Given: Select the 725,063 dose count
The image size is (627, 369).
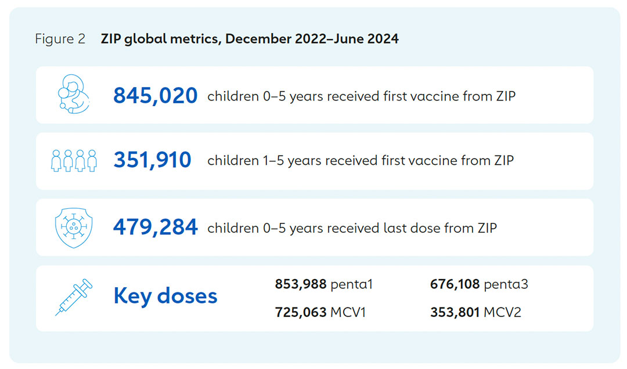Looking at the screenshot, I should (x=300, y=312).
